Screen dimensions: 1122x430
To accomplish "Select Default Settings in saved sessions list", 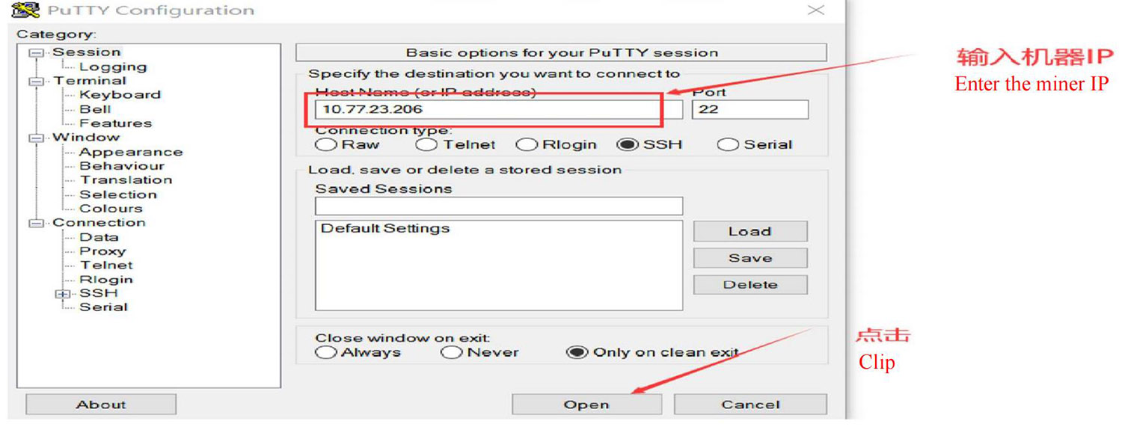I will pyautogui.click(x=385, y=229).
